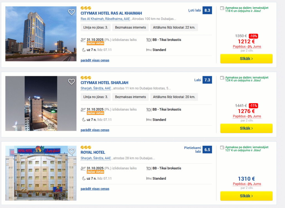
Task: Click wallet icon in Royal Hotel offer
Action: tap(222, 147)
